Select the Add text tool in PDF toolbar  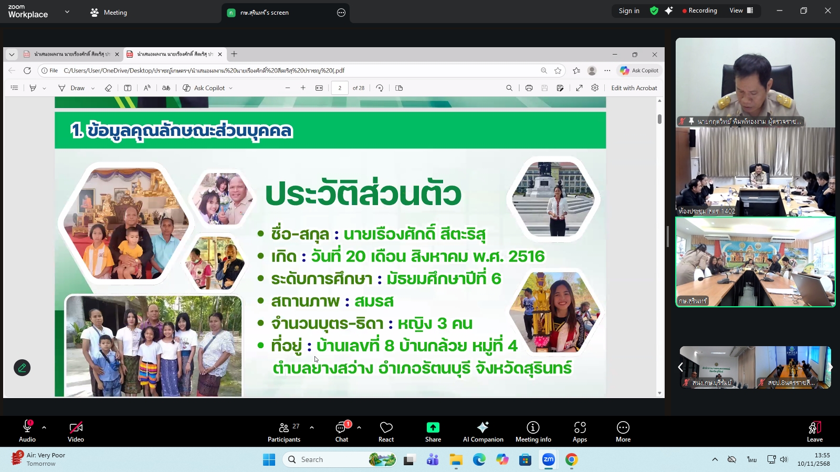(x=128, y=88)
